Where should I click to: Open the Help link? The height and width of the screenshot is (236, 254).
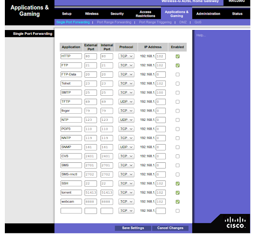click(x=201, y=35)
